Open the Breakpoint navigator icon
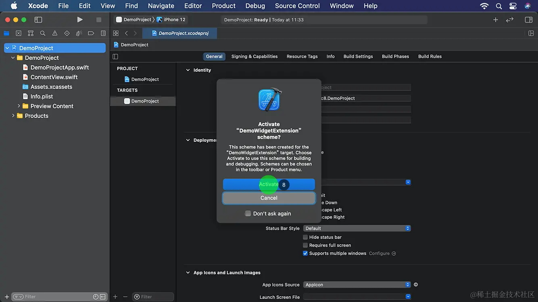 tap(91, 33)
